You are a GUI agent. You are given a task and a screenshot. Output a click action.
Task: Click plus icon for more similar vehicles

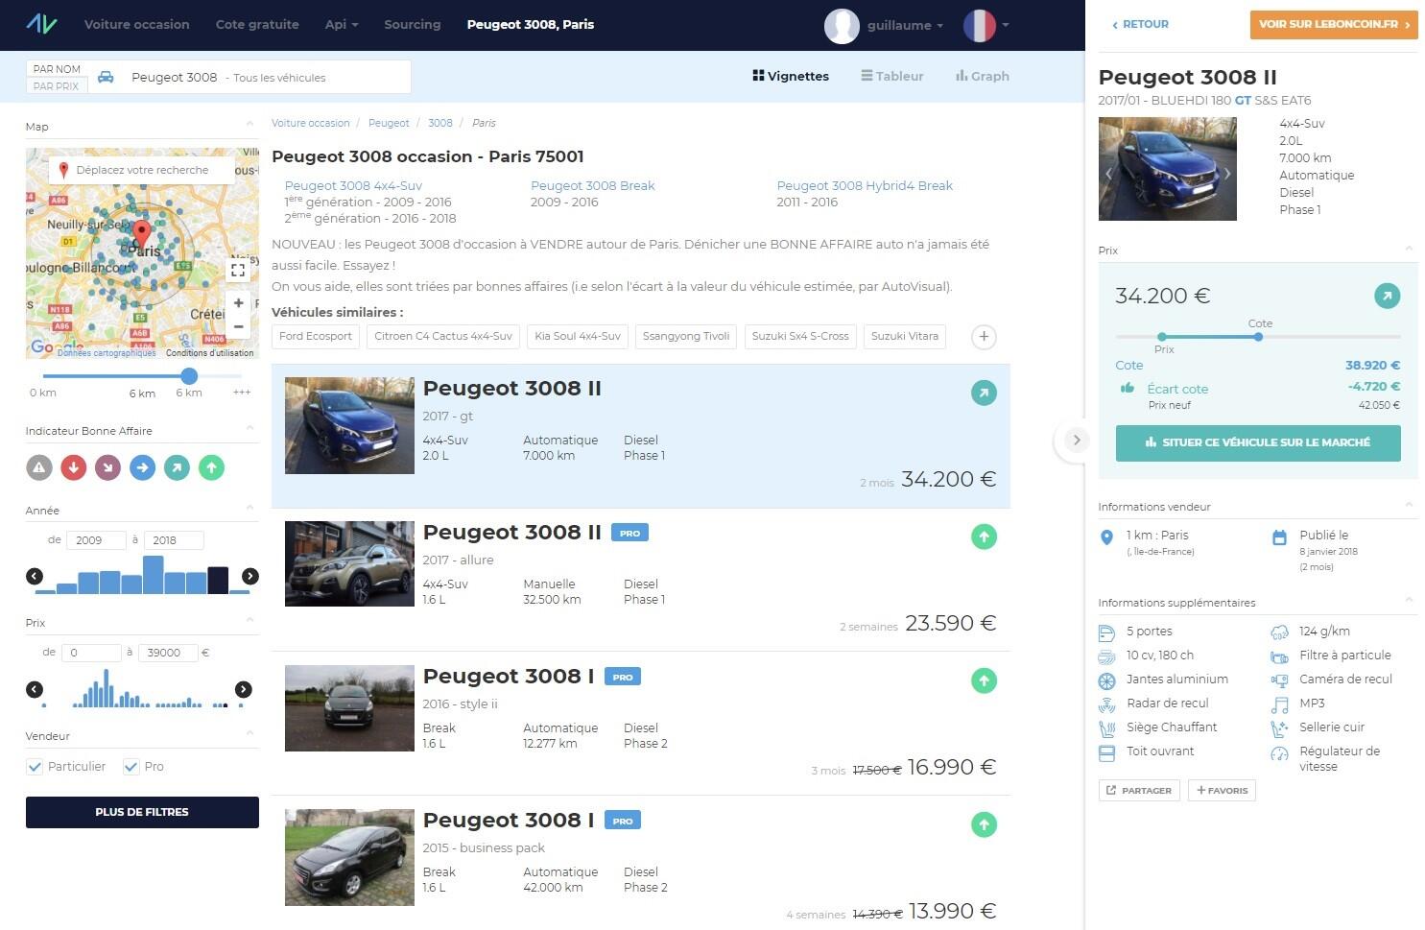[x=984, y=337]
